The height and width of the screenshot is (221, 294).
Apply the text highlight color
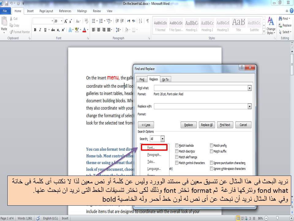tap(77, 30)
